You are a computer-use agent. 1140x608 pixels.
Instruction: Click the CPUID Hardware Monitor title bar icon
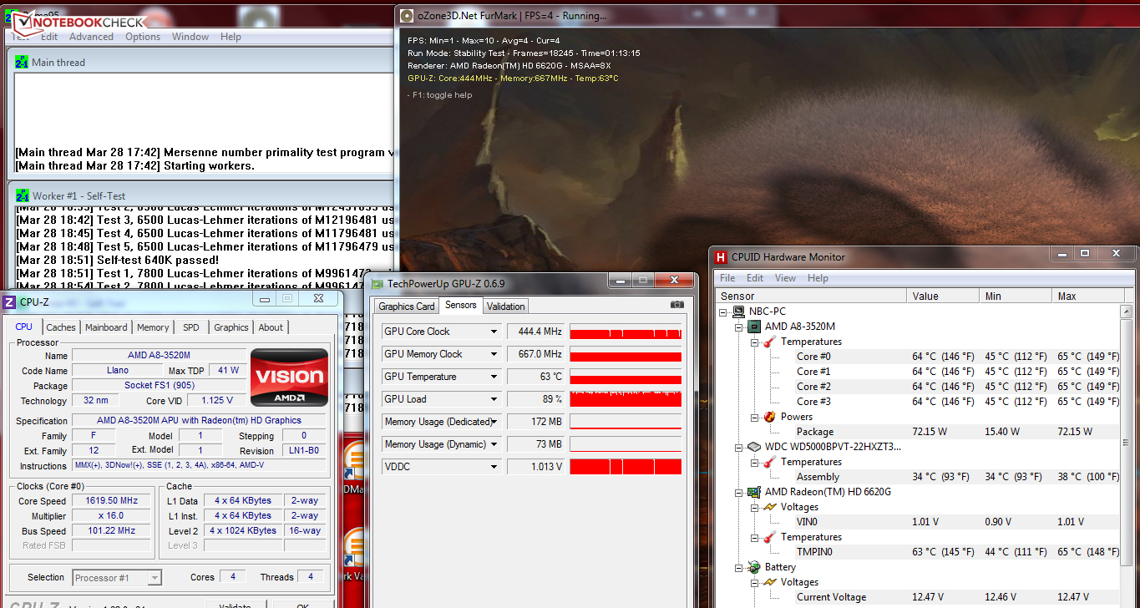point(720,257)
